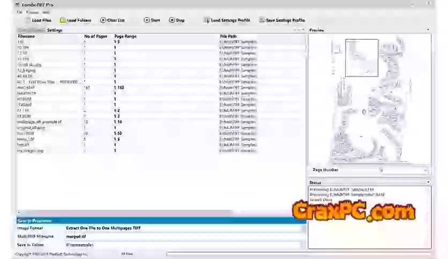Viewport: 448px width, 259px height.
Task: Click the 'MultiTIFF Filename' property label
Action: tap(35, 237)
